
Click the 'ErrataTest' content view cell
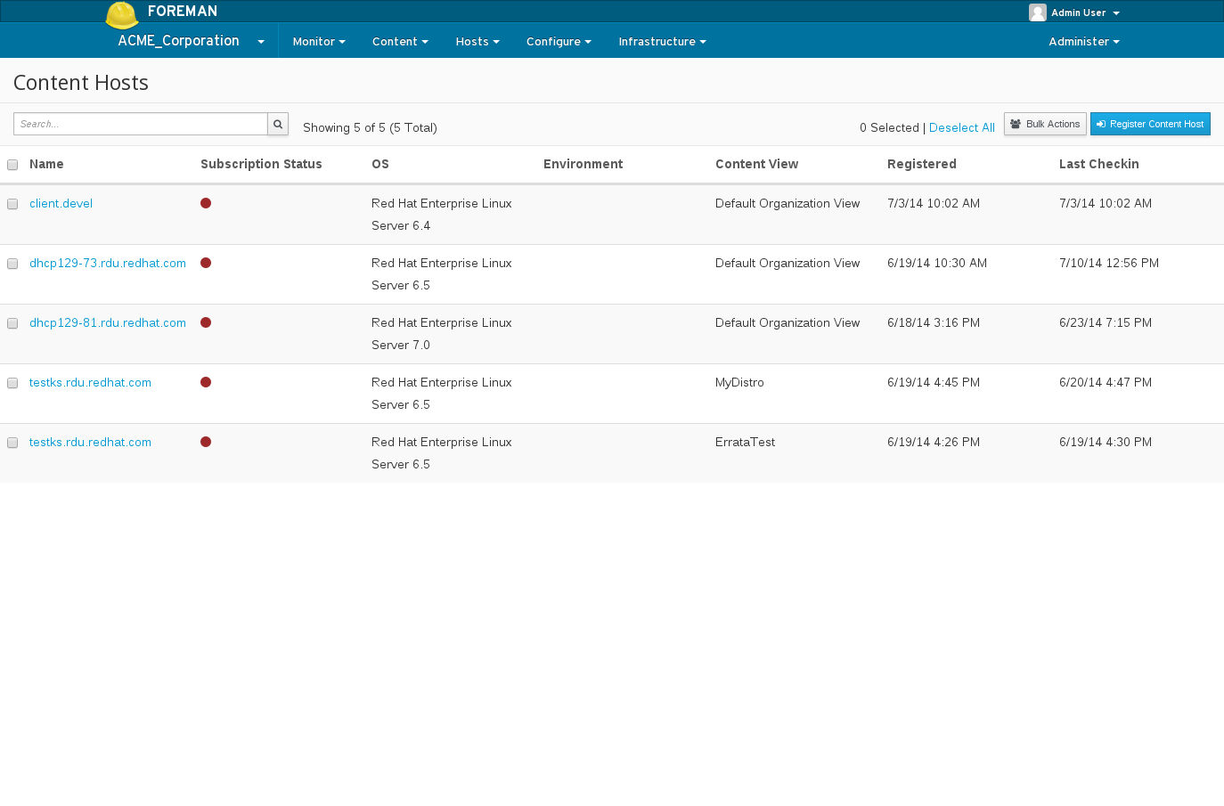745,442
